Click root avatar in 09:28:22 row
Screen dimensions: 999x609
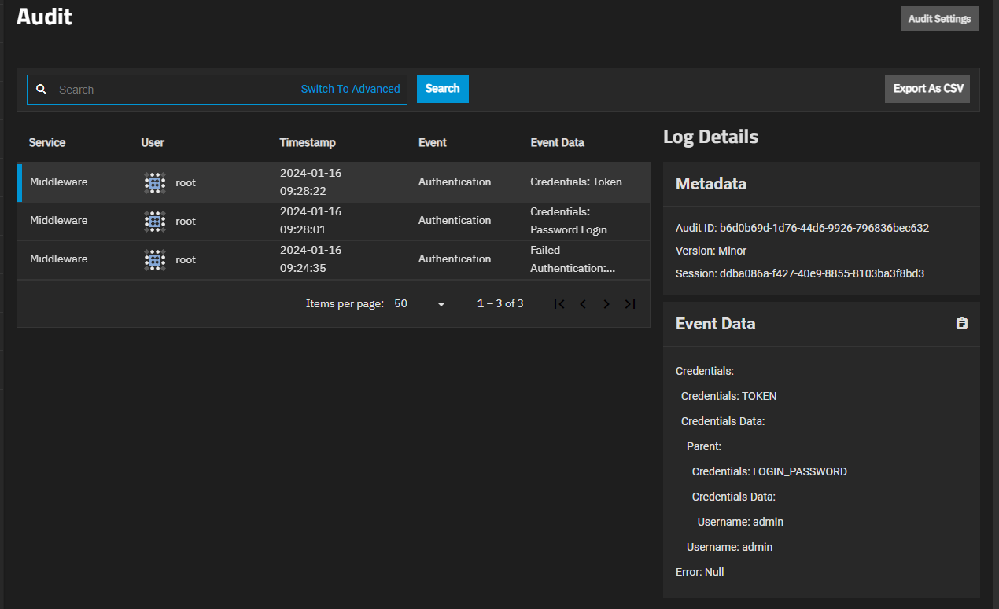(x=155, y=182)
